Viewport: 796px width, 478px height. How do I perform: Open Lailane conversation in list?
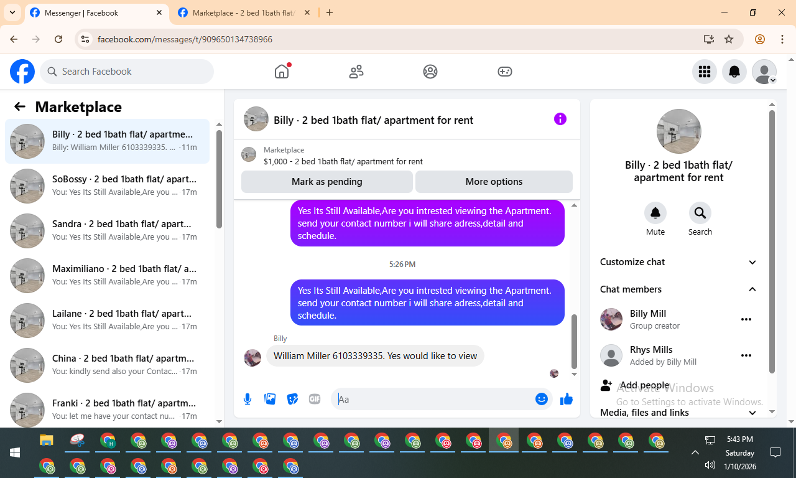tap(108, 321)
